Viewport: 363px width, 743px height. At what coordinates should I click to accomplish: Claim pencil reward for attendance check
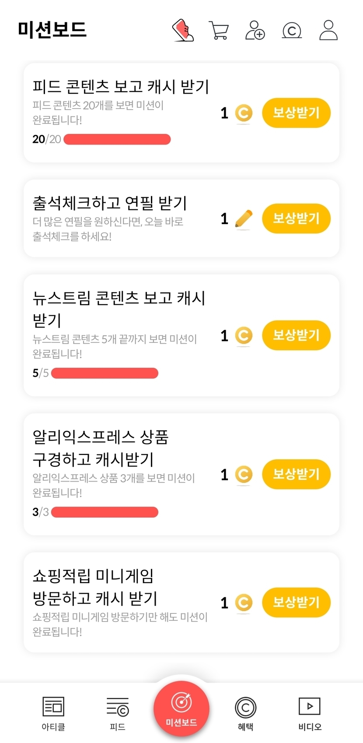pyautogui.click(x=296, y=218)
